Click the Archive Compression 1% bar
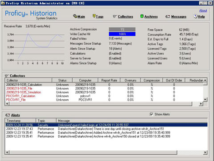This screenshot has width=214, height=161. pos(122,29)
